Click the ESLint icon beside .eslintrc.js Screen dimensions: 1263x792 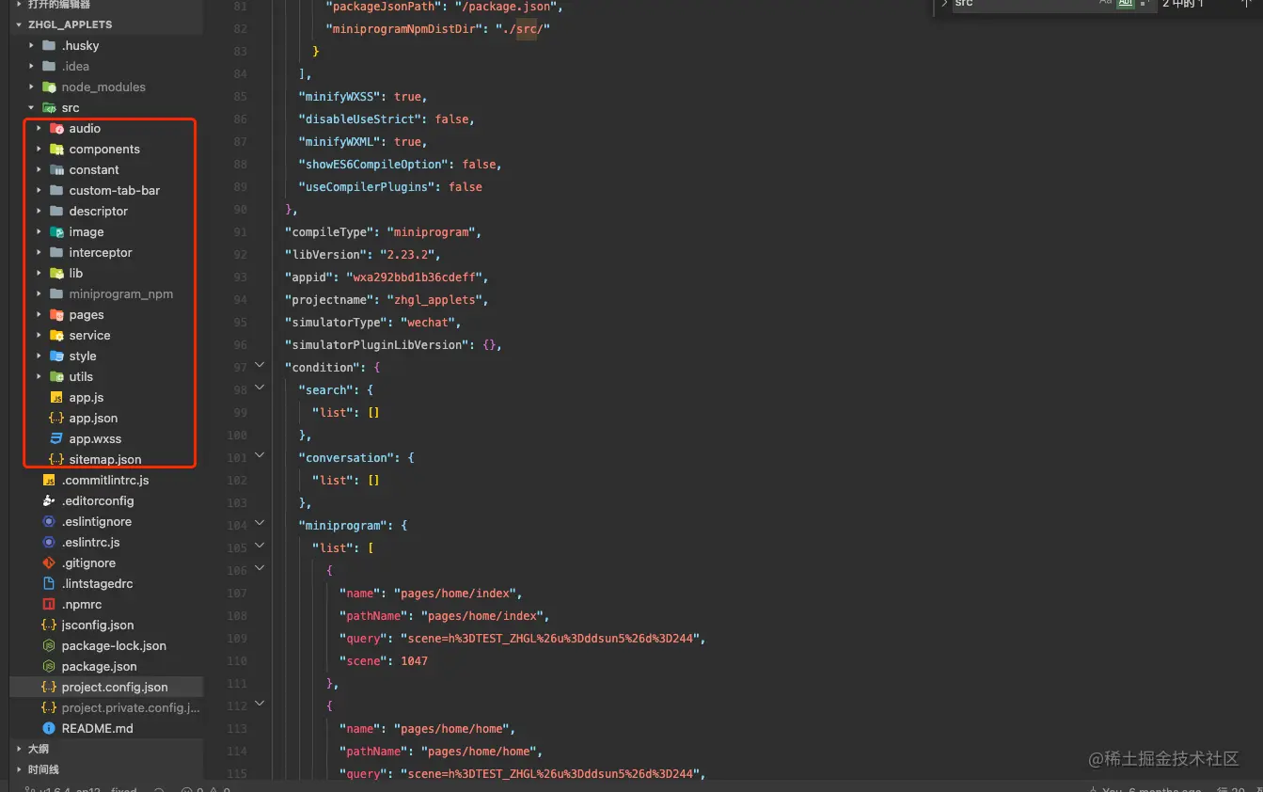(49, 543)
